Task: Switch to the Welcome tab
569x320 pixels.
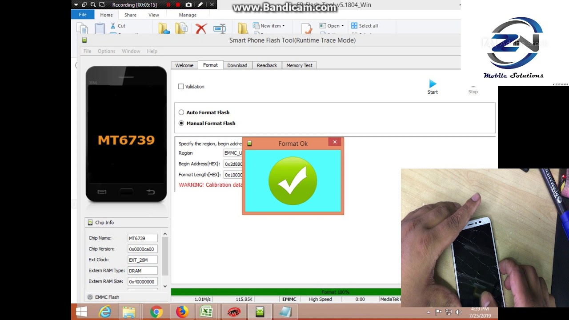Action: pos(184,65)
